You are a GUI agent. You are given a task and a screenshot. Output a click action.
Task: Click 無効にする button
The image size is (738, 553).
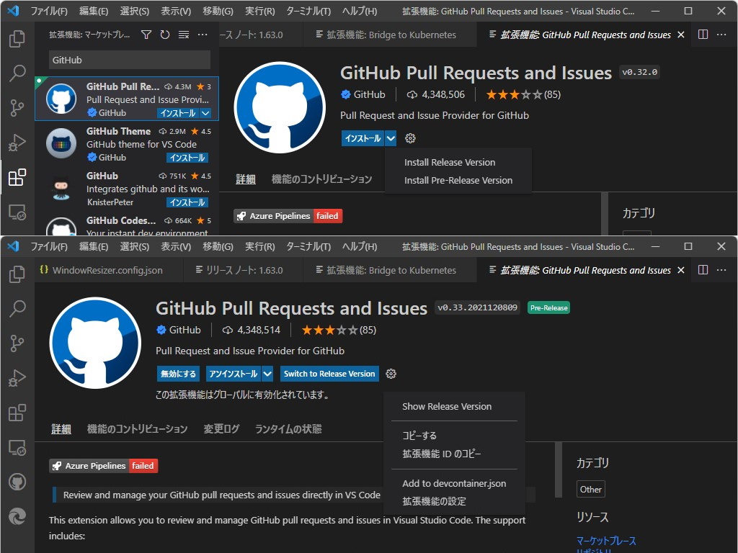click(179, 374)
